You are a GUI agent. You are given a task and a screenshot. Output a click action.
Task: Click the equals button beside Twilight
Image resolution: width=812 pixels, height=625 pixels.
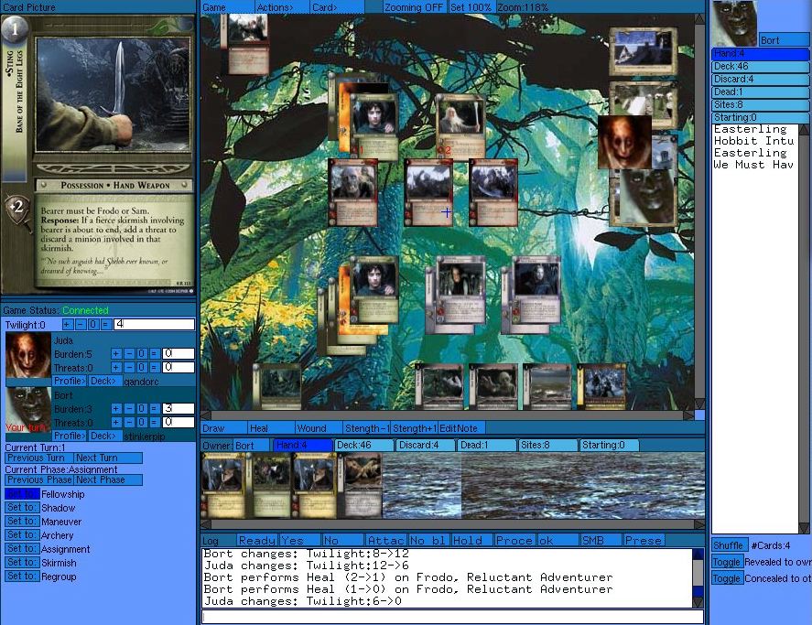pyautogui.click(x=105, y=325)
